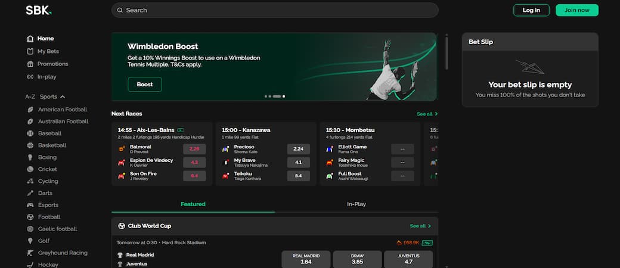The width and height of the screenshot is (620, 268).
Task: Select Balmoral odds 2.26
Action: click(x=194, y=149)
